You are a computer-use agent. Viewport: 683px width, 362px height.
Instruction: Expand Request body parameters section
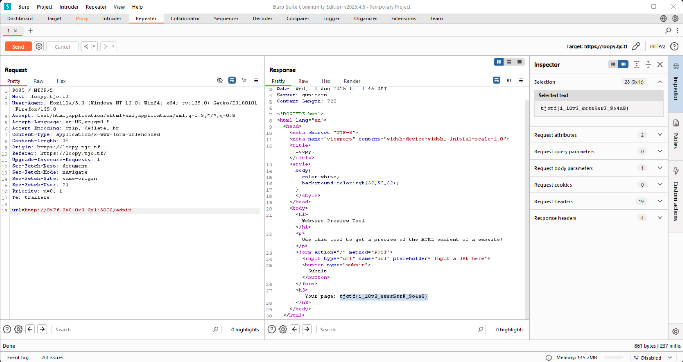point(660,168)
